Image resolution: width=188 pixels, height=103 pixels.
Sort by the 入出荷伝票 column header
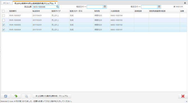coord(122,11)
